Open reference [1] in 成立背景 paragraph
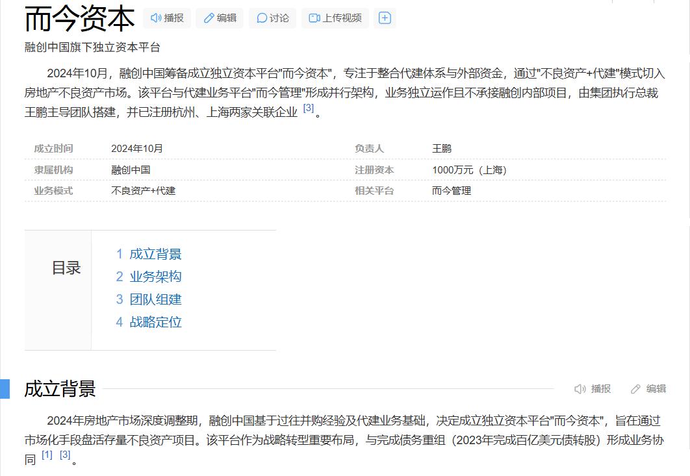The height and width of the screenshot is (476, 690). [x=47, y=455]
